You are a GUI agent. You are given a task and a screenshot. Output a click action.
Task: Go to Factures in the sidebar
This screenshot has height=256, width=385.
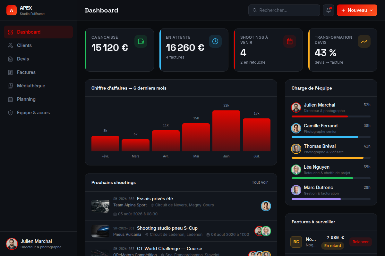pyautogui.click(x=38, y=72)
